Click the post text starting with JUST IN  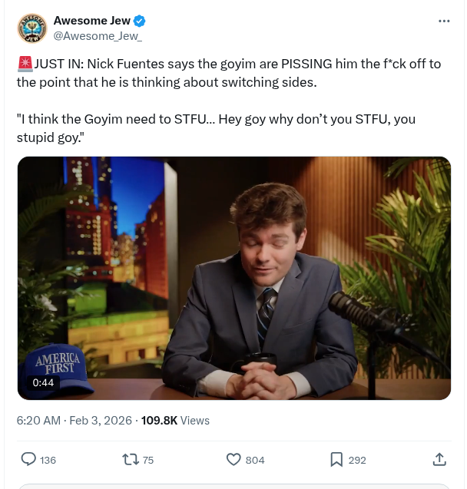[229, 73]
